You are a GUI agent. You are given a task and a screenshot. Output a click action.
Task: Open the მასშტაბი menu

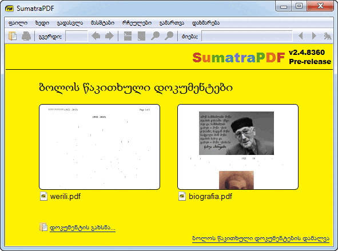point(102,23)
